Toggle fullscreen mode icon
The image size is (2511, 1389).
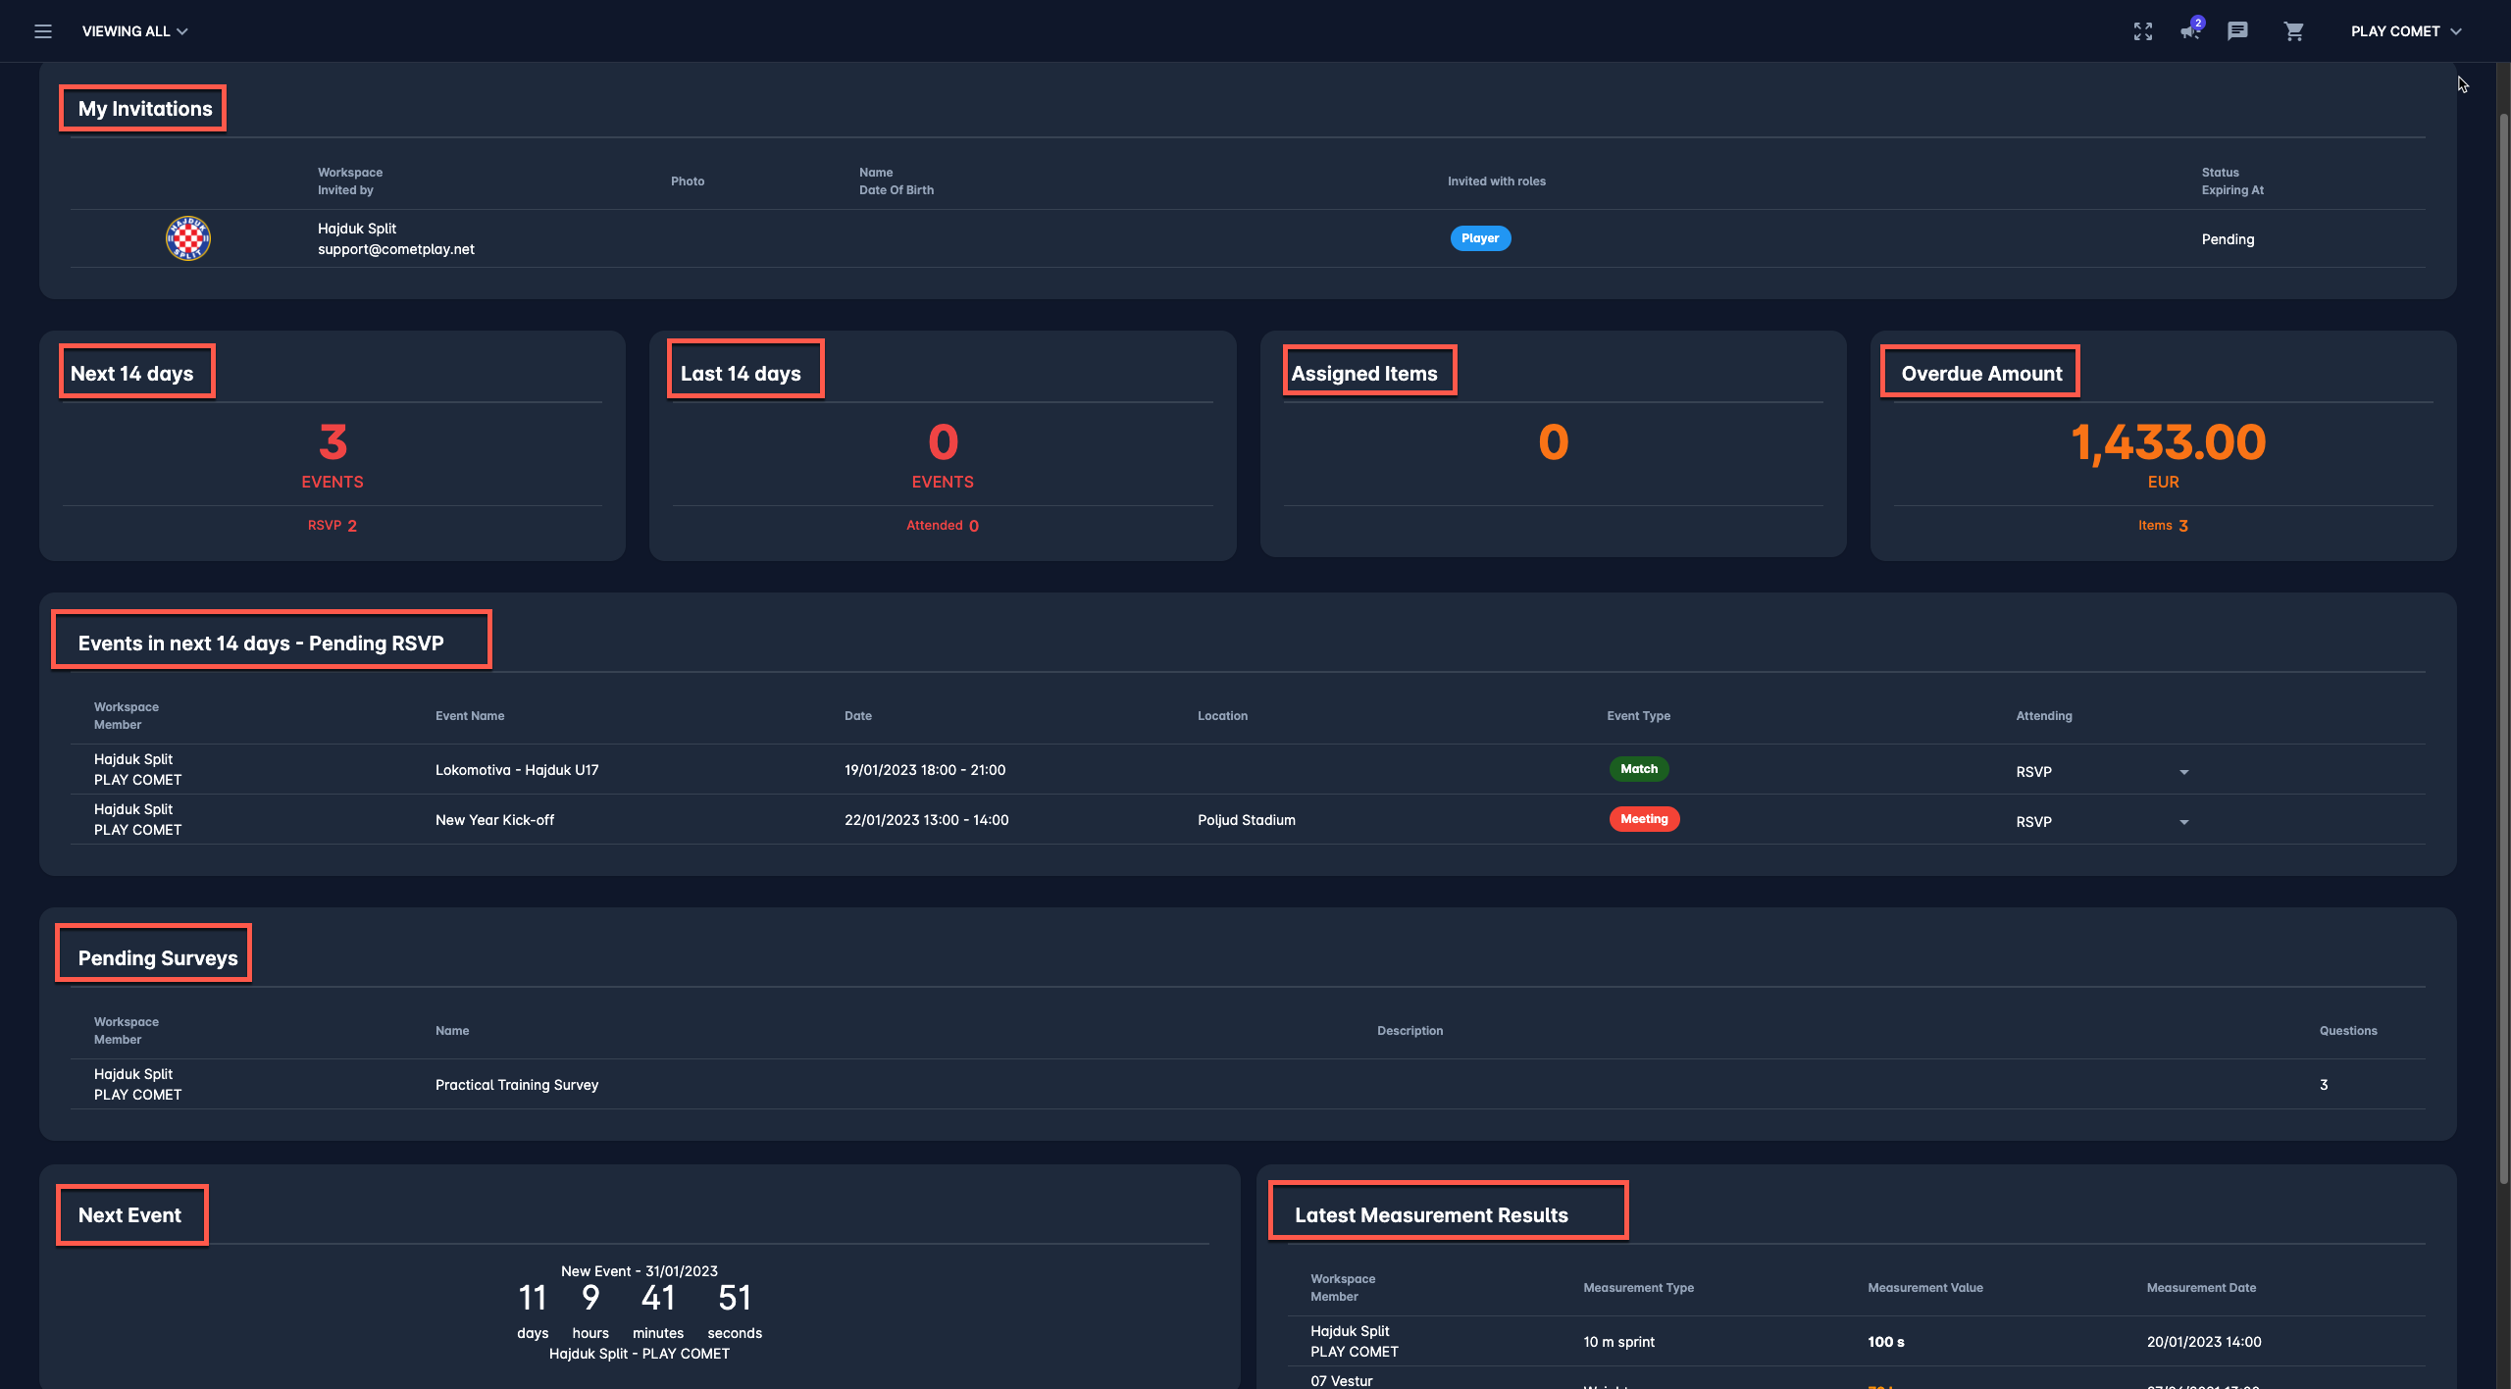coord(2142,31)
